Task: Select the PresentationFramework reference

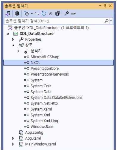Action: (x=50, y=74)
